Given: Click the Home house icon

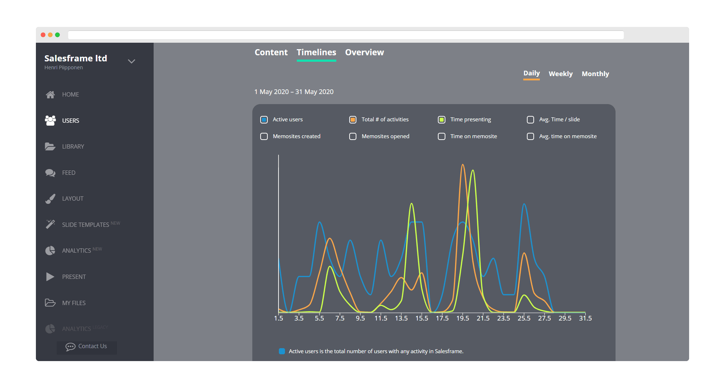Looking at the screenshot, I should point(50,94).
